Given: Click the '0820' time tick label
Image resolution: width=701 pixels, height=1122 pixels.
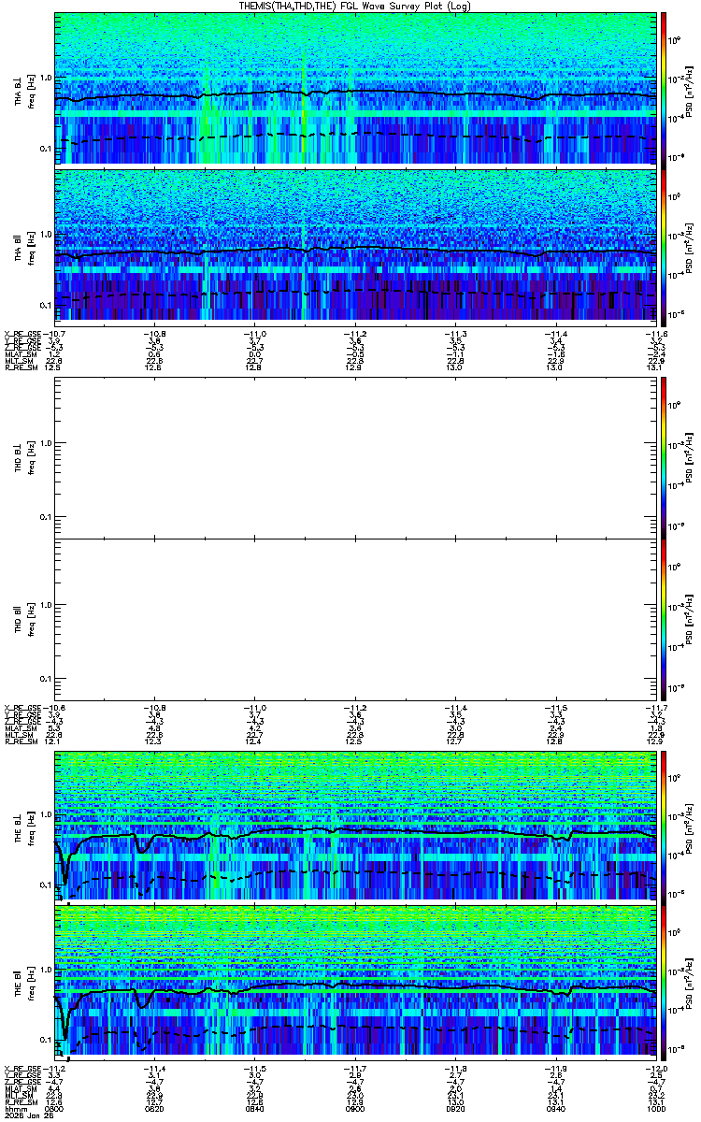Looking at the screenshot, I should [155, 1108].
